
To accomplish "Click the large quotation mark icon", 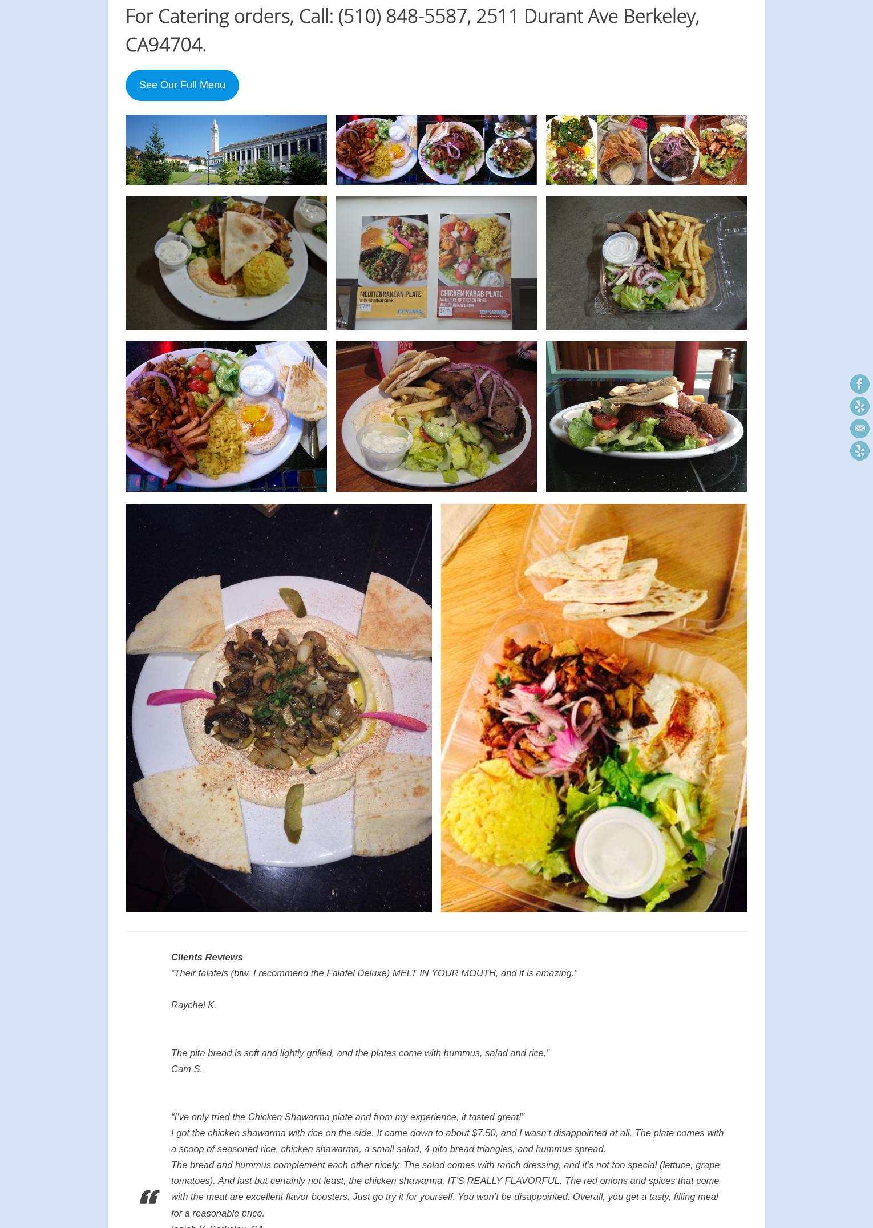I will (x=149, y=1197).
